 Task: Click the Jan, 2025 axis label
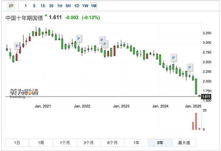point(193,106)
